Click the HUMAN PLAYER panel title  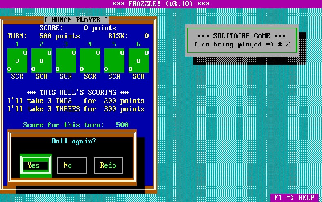click(77, 20)
